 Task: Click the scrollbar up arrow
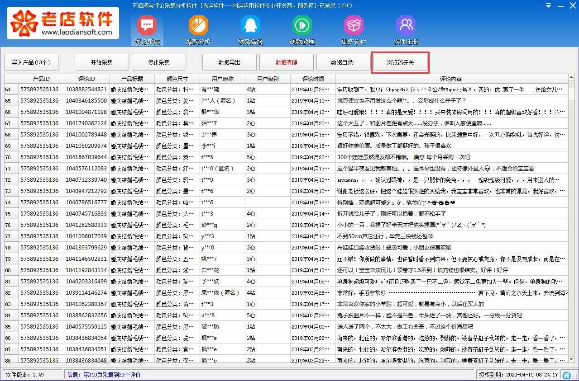(572, 78)
